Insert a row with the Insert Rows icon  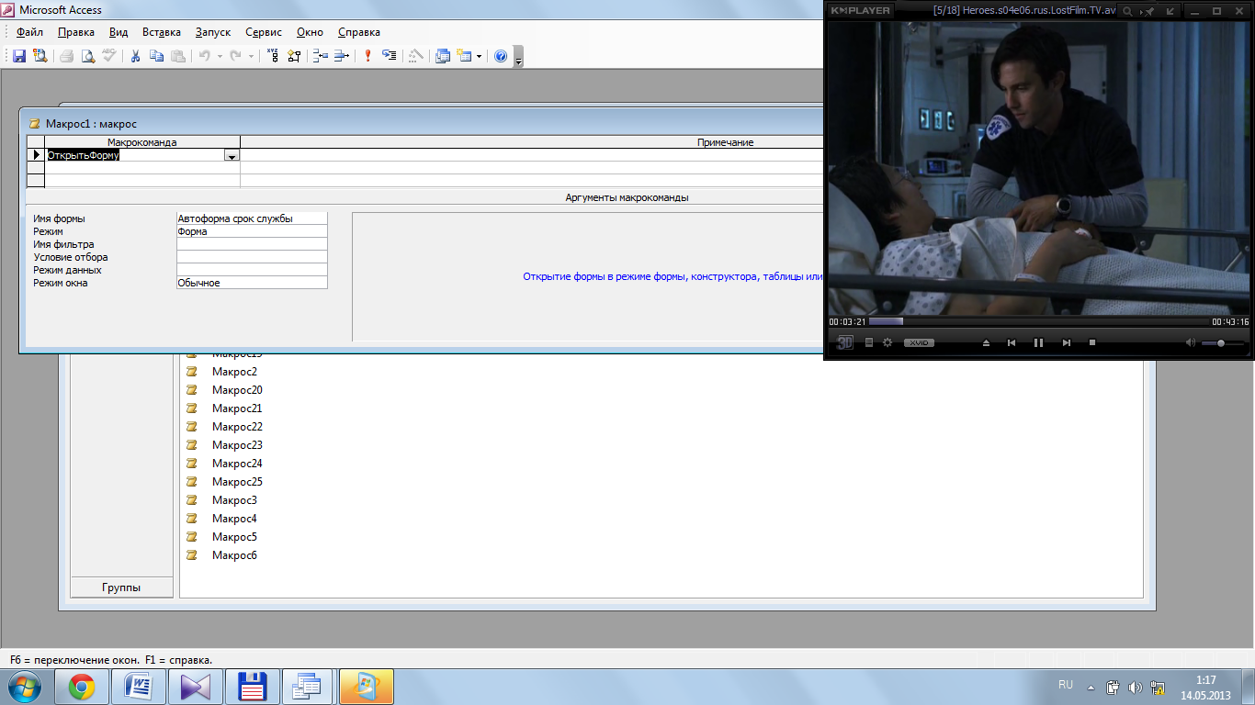320,56
